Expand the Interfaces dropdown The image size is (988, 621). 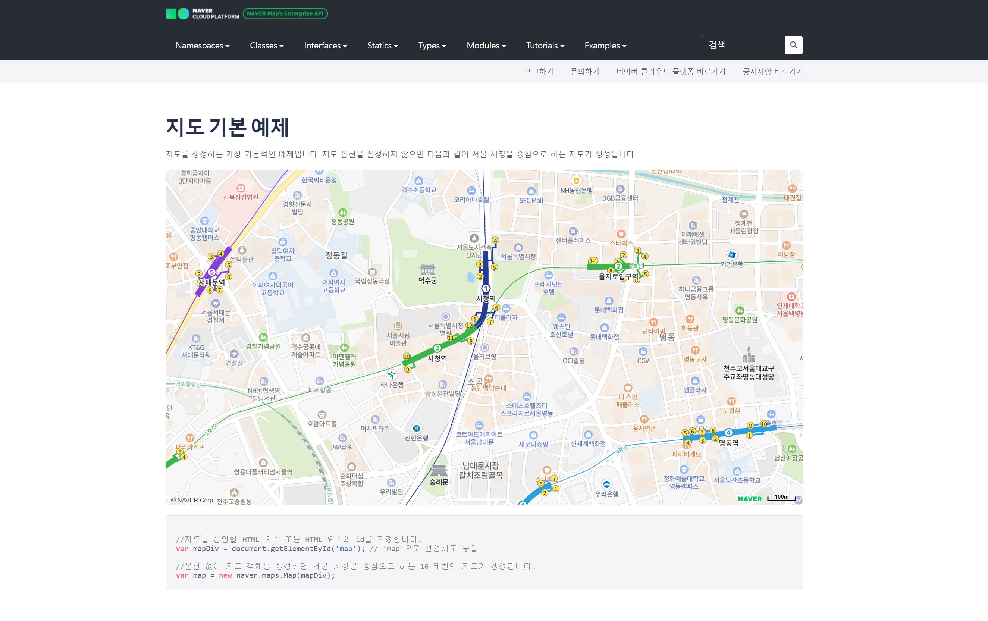[x=325, y=46]
